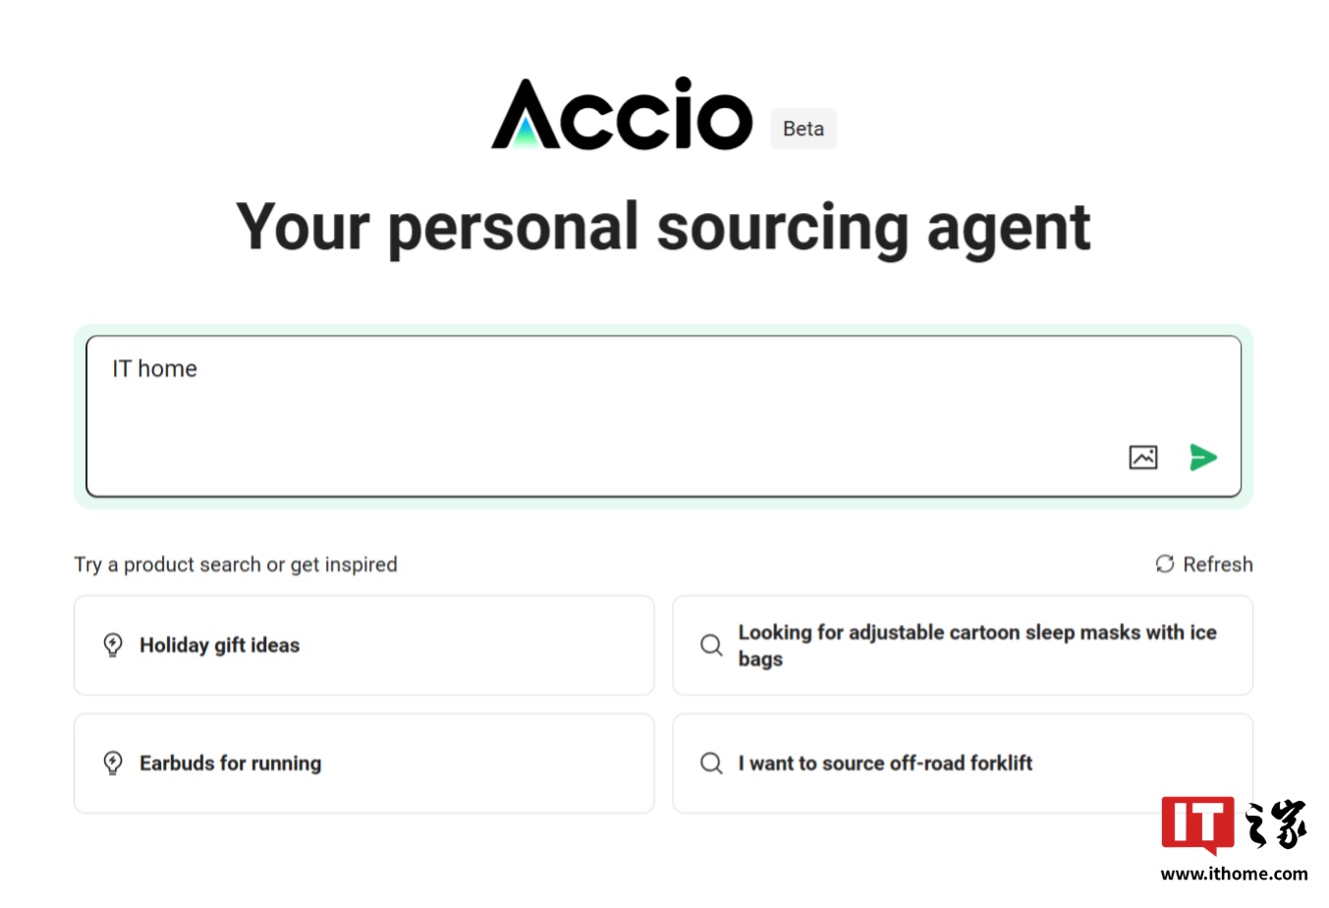Click the lightbulb icon beside Earbuds for running
Viewport: 1329px width, 908px height.
pyautogui.click(x=112, y=763)
